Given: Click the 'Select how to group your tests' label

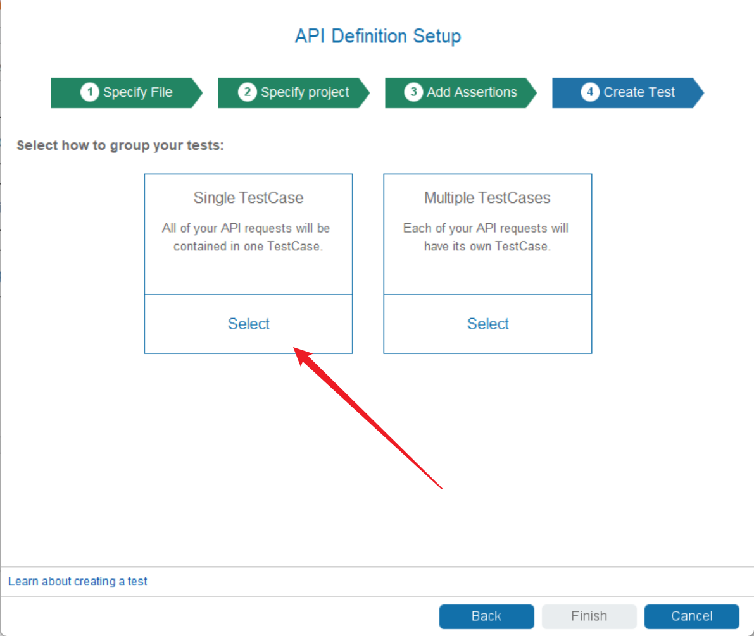Looking at the screenshot, I should point(120,145).
